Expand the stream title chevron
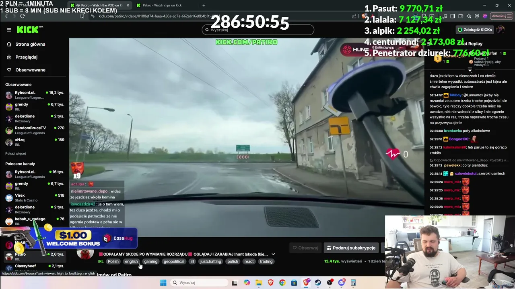 point(273,254)
